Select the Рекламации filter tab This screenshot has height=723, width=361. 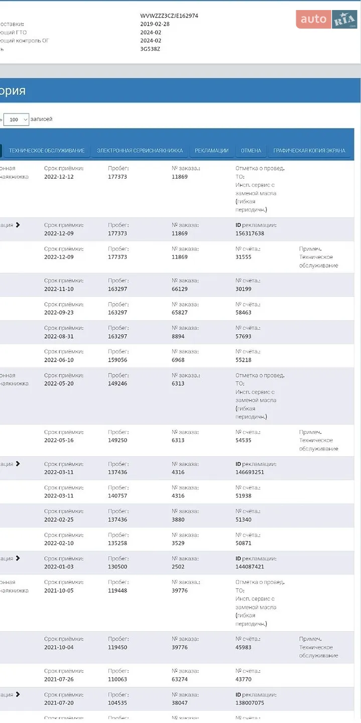click(211, 151)
